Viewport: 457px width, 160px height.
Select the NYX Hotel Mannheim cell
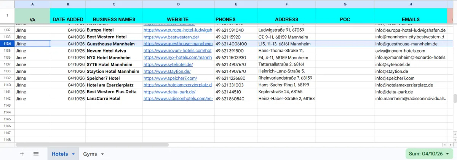pos(114,58)
